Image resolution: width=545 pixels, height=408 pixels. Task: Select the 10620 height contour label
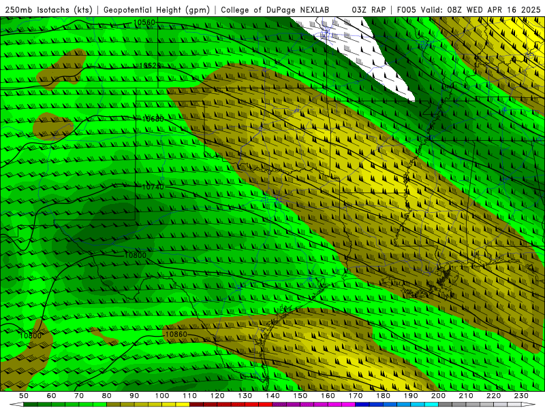point(150,65)
